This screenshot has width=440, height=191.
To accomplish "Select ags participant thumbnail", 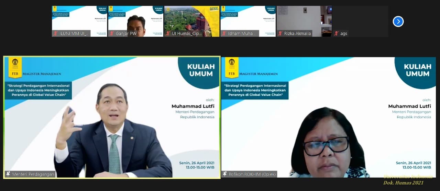I will click(360, 21).
